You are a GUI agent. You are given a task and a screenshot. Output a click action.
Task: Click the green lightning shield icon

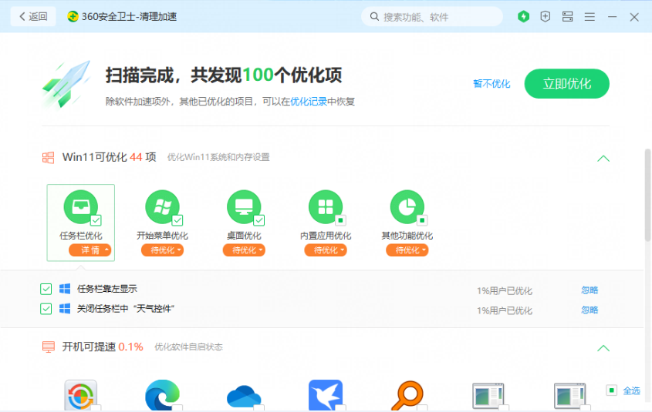pos(524,16)
